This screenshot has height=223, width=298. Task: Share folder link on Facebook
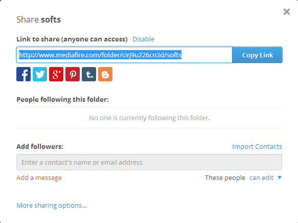(24, 74)
